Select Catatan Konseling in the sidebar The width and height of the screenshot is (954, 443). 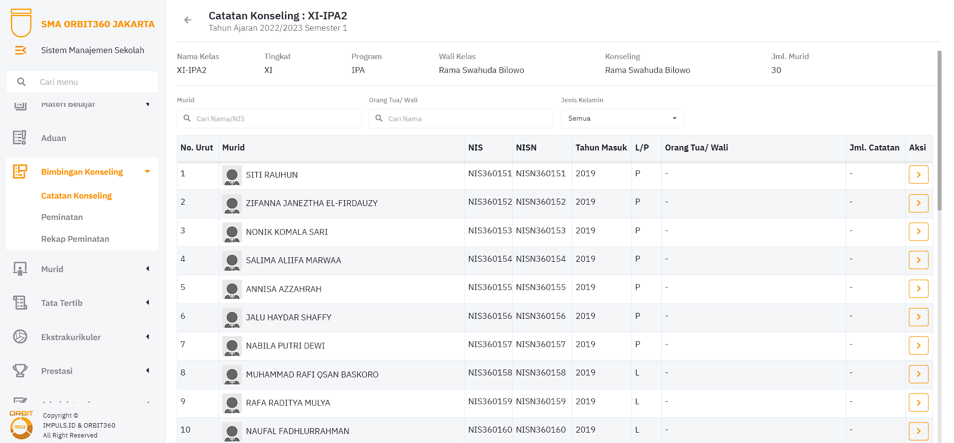click(x=77, y=196)
